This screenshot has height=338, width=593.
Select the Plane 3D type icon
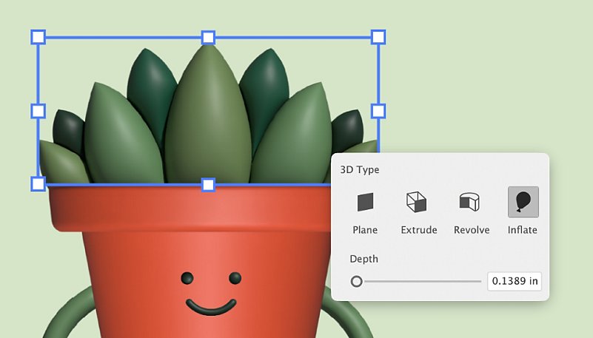pos(365,202)
